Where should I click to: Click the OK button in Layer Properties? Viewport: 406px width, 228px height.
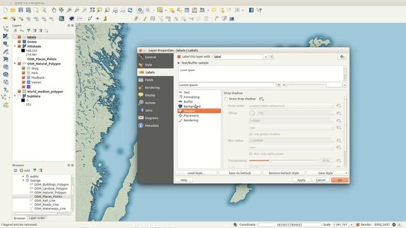(x=340, y=180)
